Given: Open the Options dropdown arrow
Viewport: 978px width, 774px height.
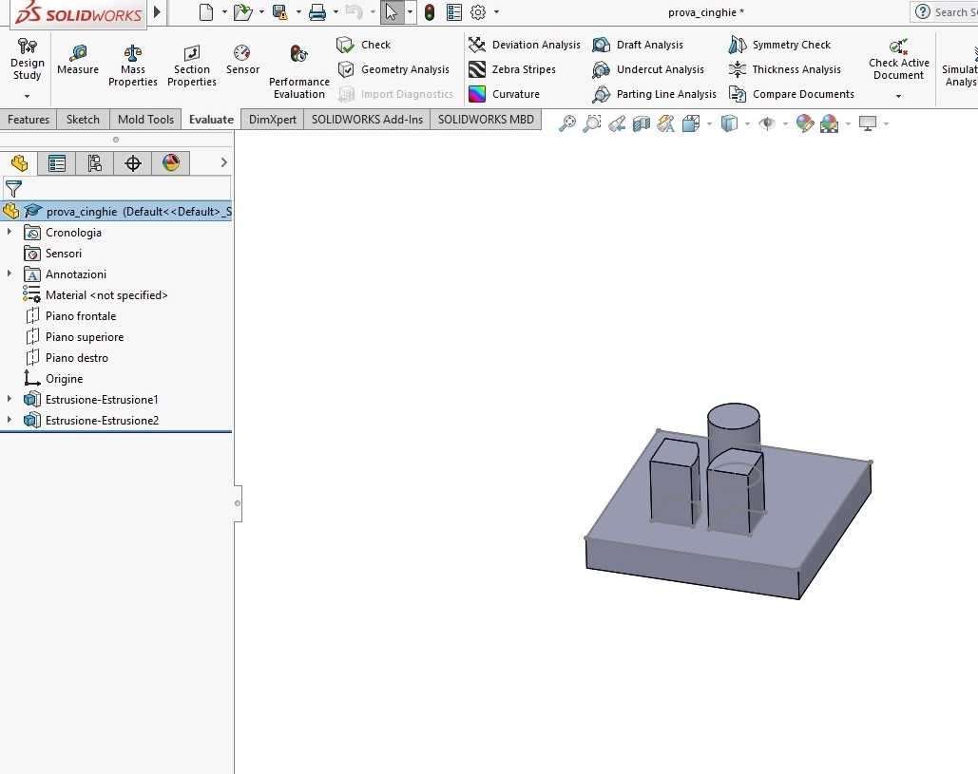Looking at the screenshot, I should [x=496, y=11].
